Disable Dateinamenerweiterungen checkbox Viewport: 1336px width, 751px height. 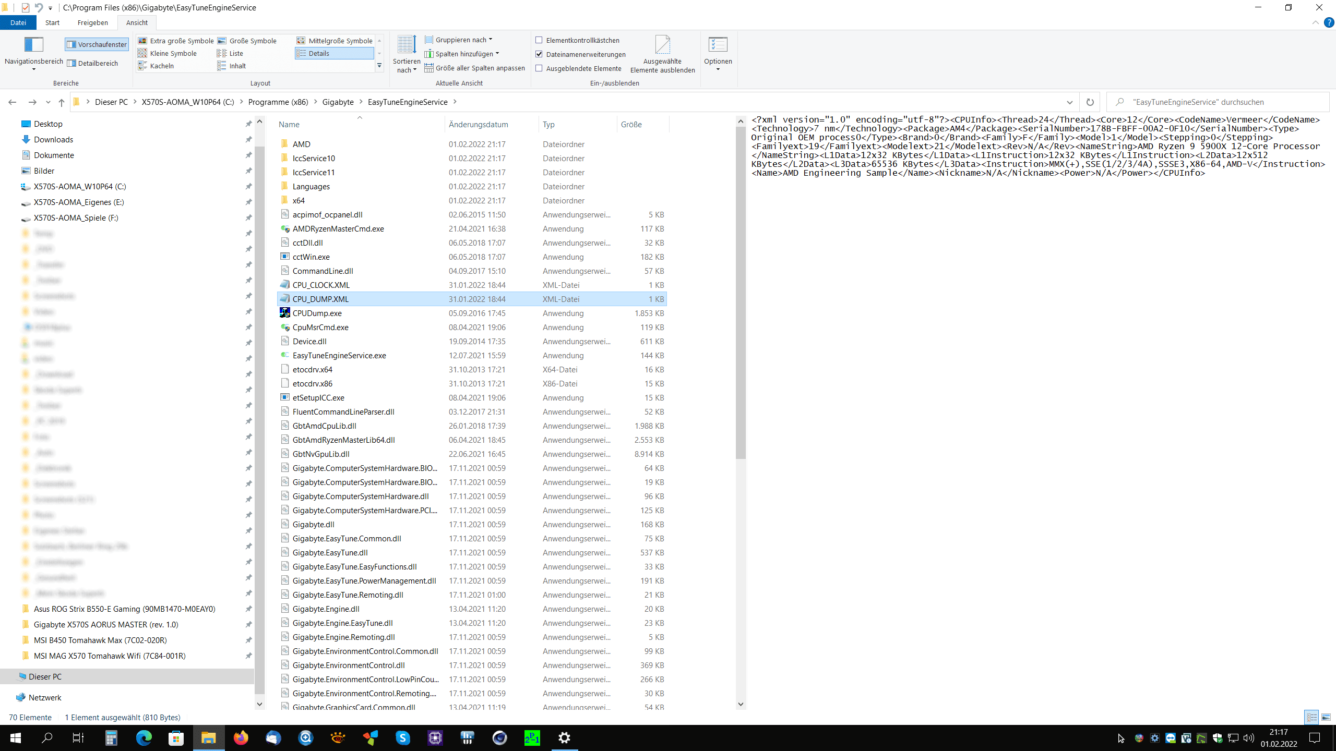click(539, 54)
